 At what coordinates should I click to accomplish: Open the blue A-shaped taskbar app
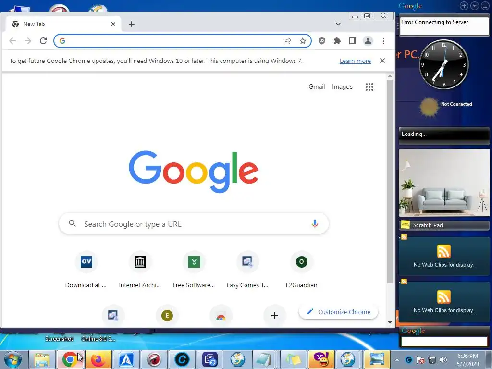(x=126, y=359)
